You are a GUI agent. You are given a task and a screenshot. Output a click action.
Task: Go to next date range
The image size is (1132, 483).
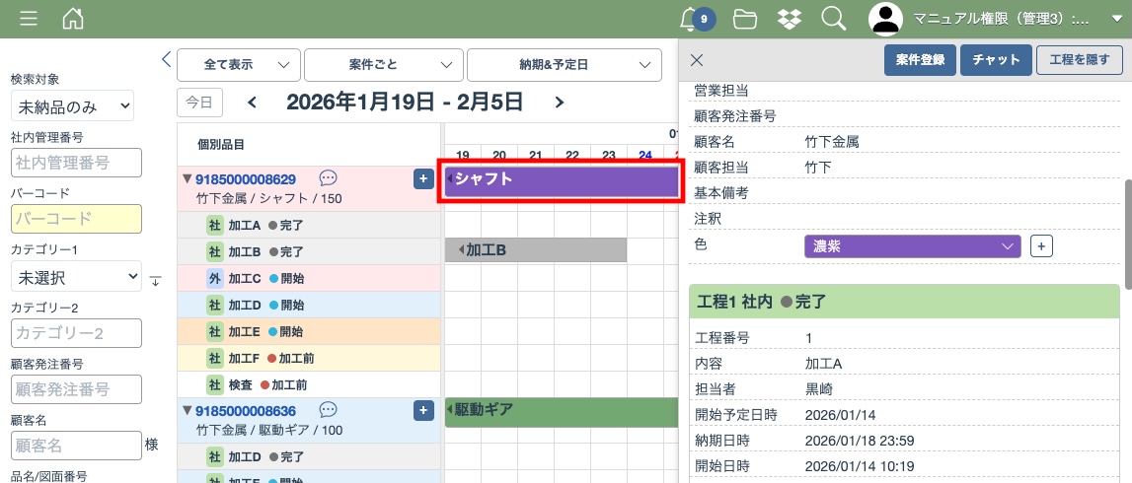tap(560, 102)
